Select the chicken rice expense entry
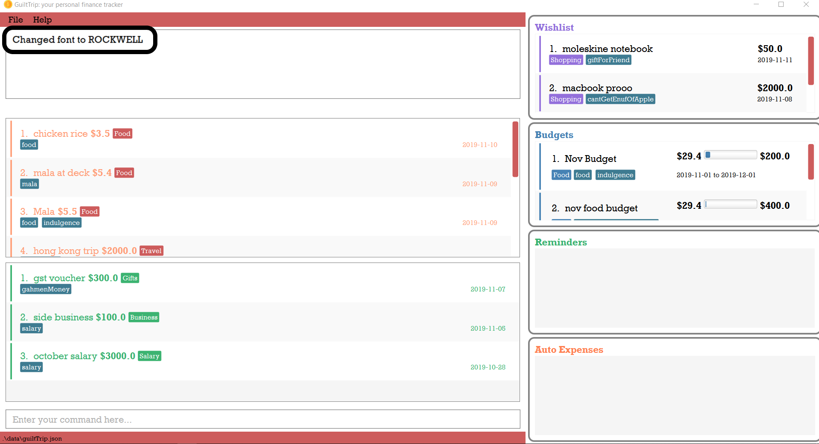The width and height of the screenshot is (819, 444). (x=261, y=138)
